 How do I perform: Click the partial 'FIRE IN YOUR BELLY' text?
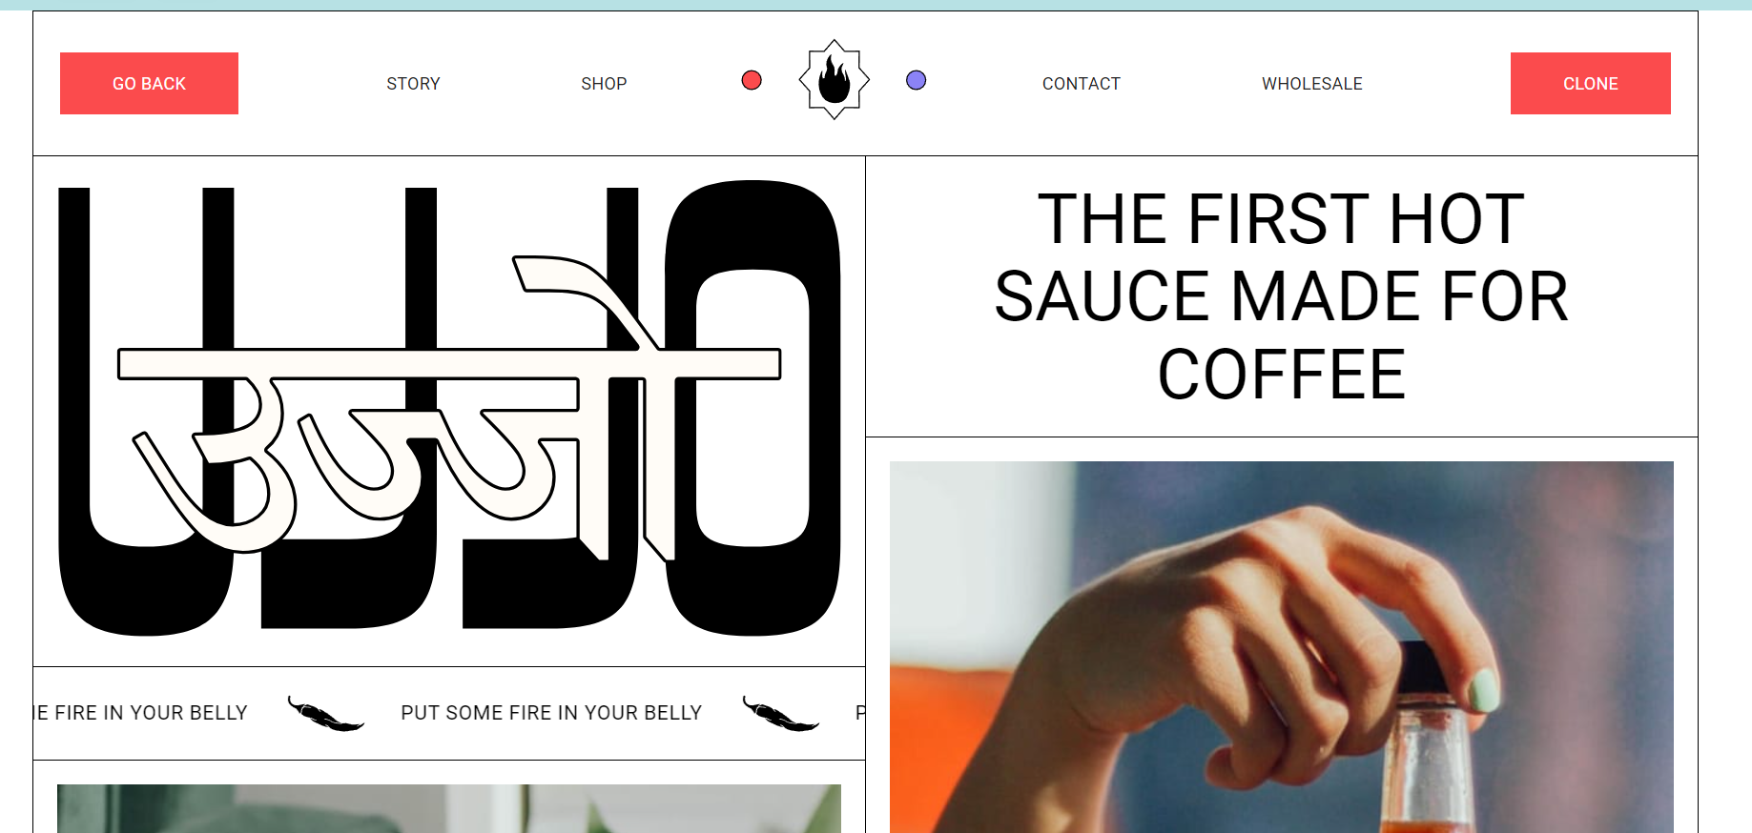(141, 713)
